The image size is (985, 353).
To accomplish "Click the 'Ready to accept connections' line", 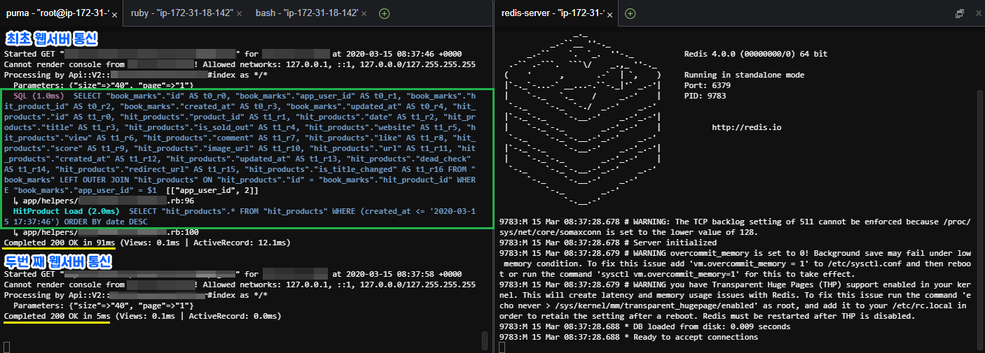I will click(x=628, y=337).
